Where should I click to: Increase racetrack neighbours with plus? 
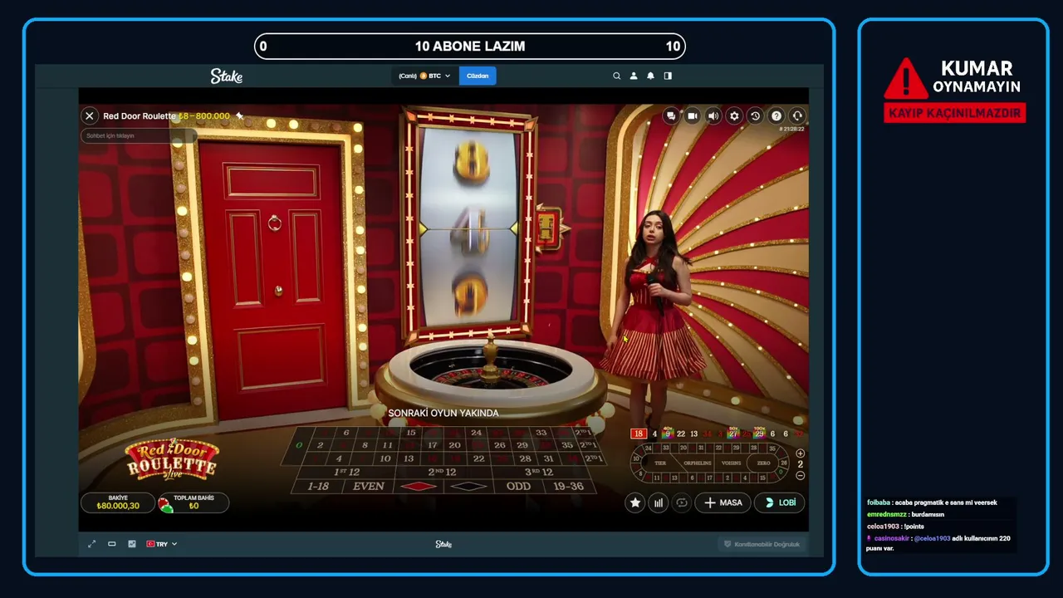click(x=800, y=453)
